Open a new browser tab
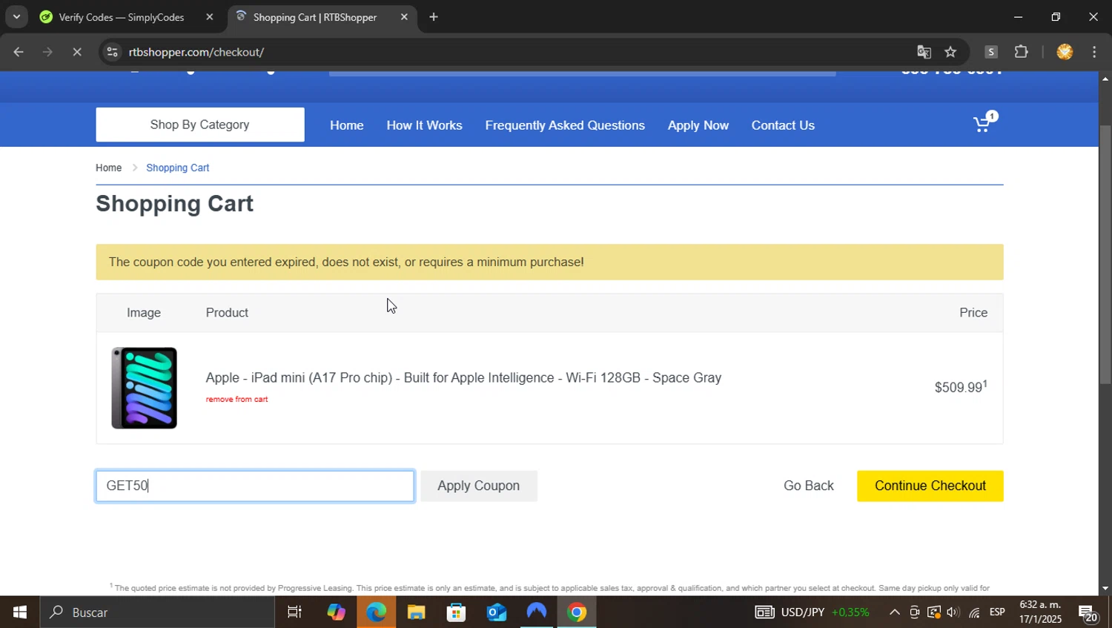The image size is (1112, 628). tap(434, 17)
